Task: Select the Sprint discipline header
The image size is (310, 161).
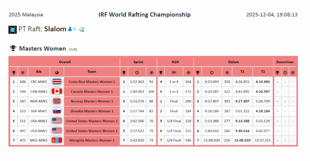Action: click(138, 62)
